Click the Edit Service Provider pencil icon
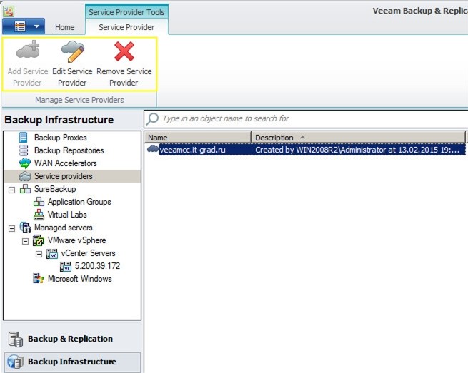 pyautogui.click(x=72, y=52)
